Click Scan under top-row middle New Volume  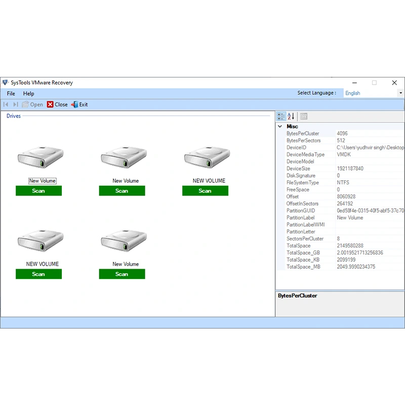tap(122, 191)
